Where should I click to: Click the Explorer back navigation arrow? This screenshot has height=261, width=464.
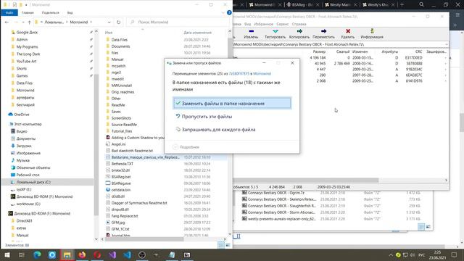(x=7, y=22)
